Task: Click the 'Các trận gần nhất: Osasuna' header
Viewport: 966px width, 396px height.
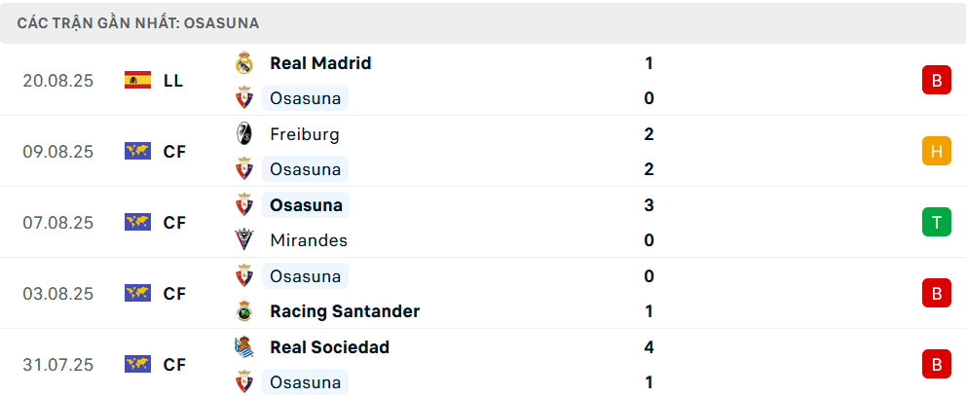Action: (x=138, y=22)
